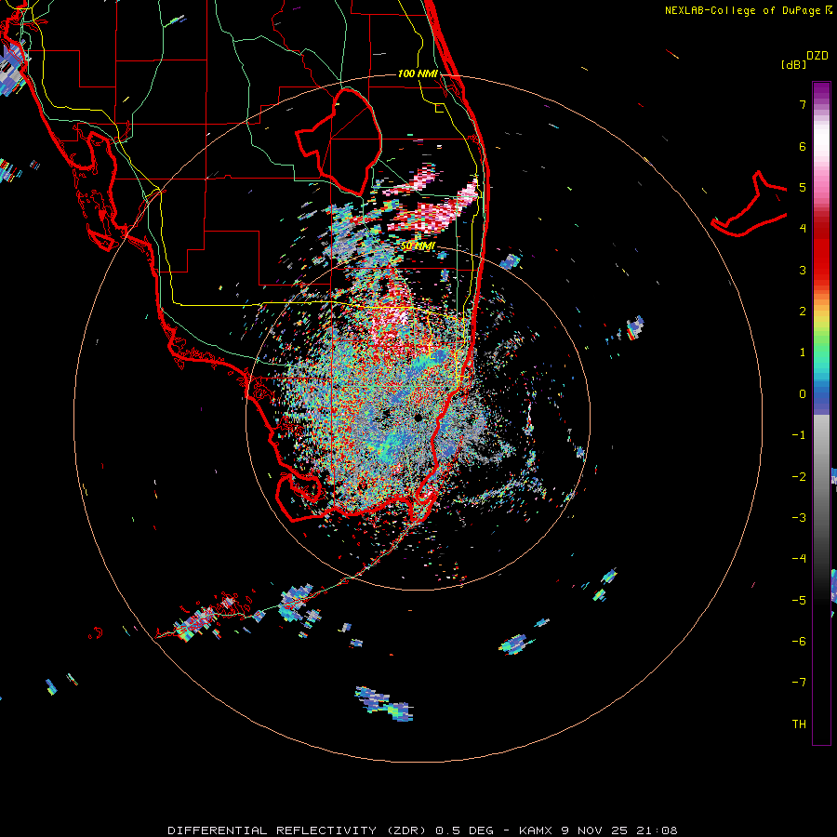
Task: Select the 5 value on the color scale
Action: point(803,187)
